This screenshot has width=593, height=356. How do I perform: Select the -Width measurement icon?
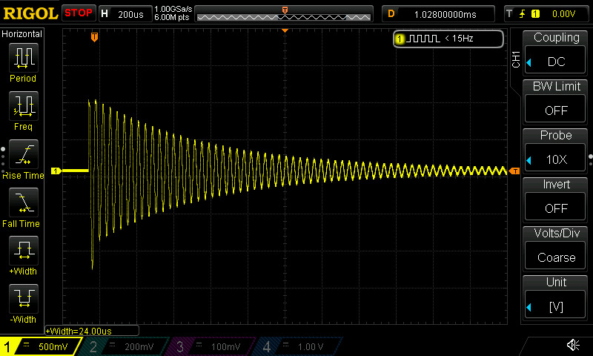[24, 299]
